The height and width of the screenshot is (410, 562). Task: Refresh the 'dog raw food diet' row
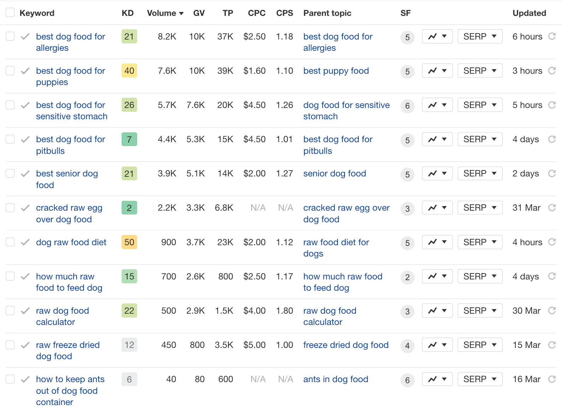pyautogui.click(x=552, y=242)
